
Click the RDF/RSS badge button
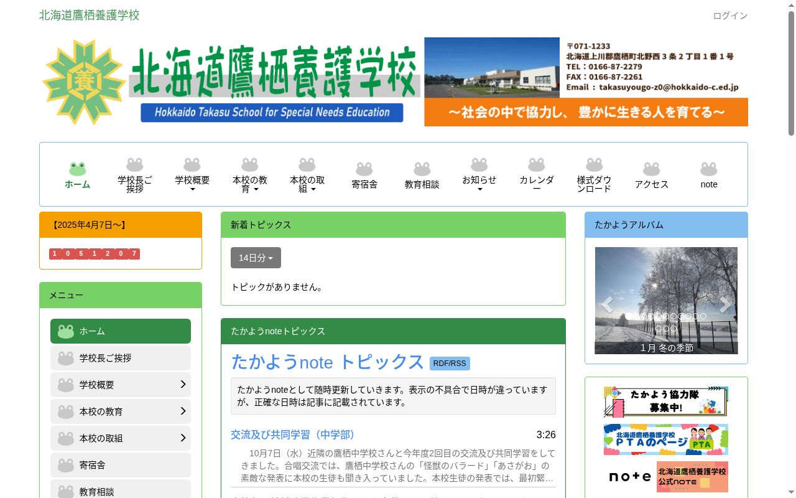coord(450,364)
